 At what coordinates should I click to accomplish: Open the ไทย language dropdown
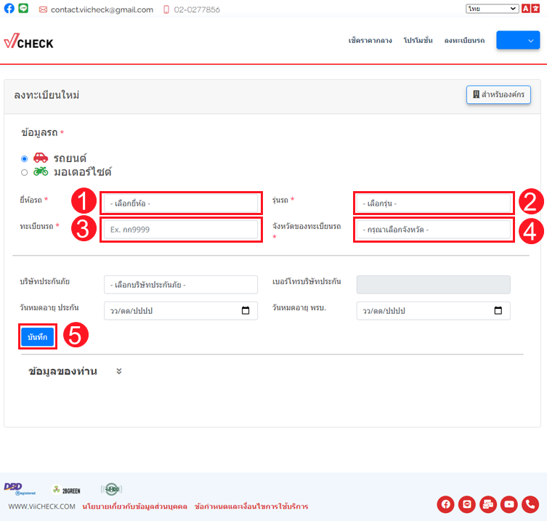click(491, 9)
